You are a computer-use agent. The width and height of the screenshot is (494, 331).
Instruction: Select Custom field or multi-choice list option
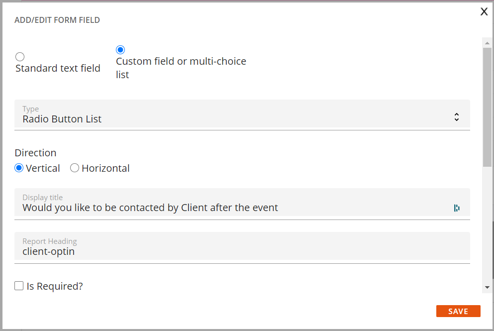click(x=120, y=50)
